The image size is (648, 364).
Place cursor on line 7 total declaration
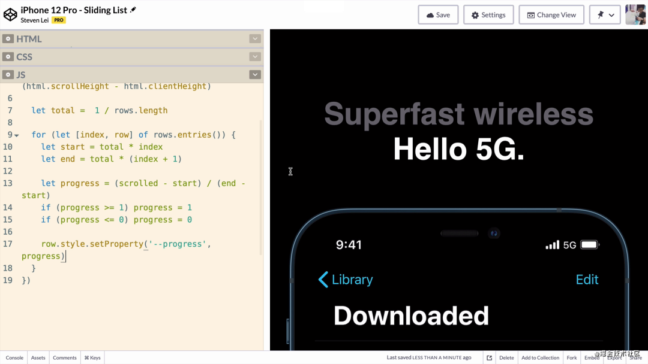[x=99, y=111]
